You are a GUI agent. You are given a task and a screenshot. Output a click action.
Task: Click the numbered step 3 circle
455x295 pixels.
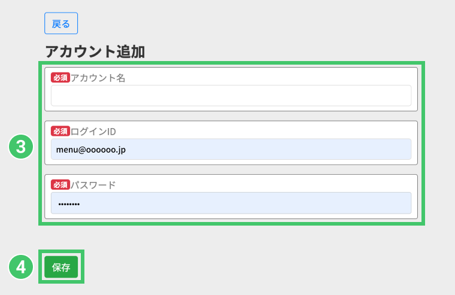[x=21, y=147]
